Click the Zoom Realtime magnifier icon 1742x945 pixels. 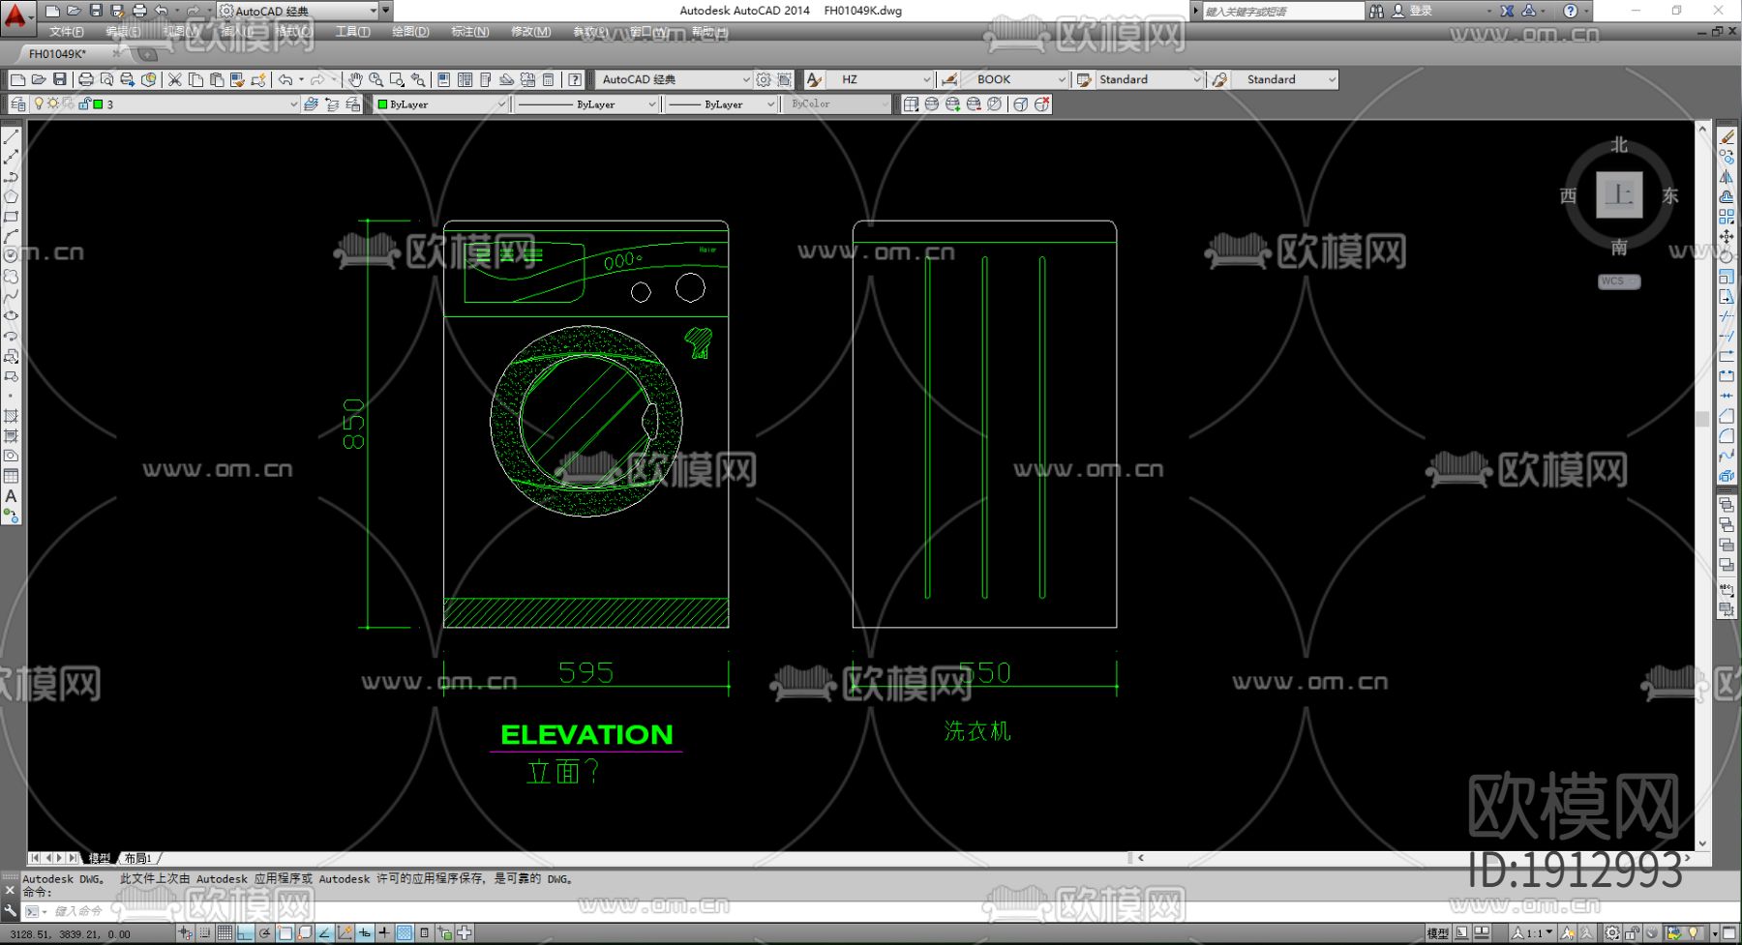[x=375, y=79]
